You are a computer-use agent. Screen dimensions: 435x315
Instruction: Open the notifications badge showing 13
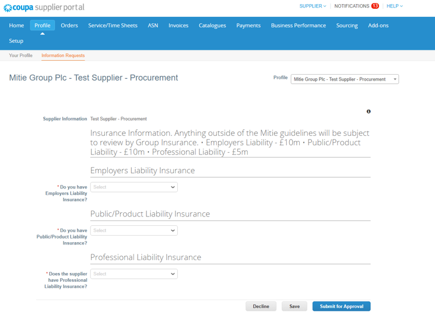(x=375, y=6)
